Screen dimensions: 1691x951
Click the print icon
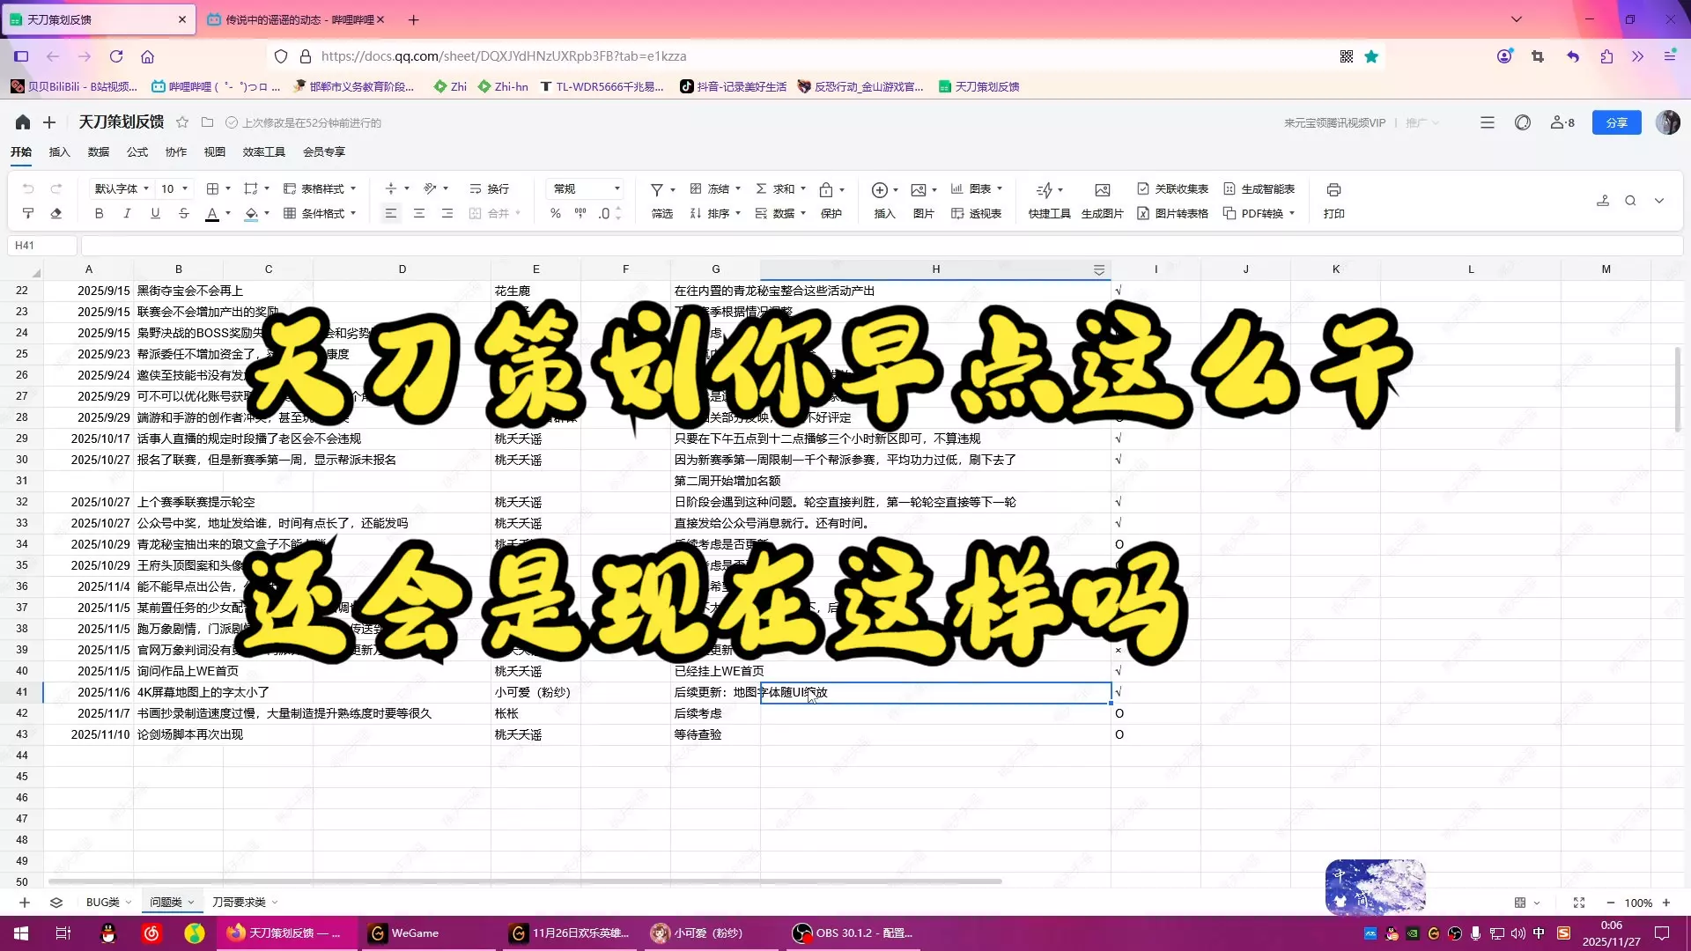1333,189
